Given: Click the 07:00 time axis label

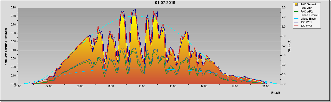Looking at the screenshot, I should 49,86.
